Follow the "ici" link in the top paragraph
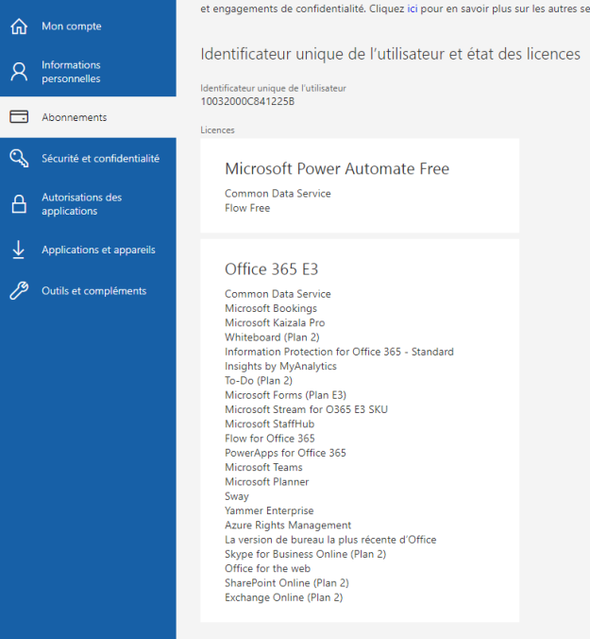The height and width of the screenshot is (639, 590). (x=413, y=8)
